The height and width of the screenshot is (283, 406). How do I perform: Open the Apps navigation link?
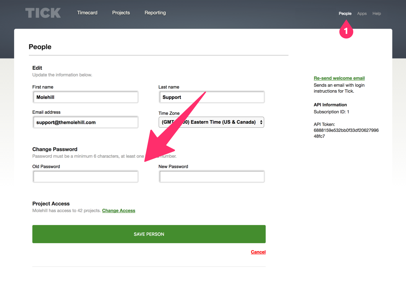coord(362,14)
